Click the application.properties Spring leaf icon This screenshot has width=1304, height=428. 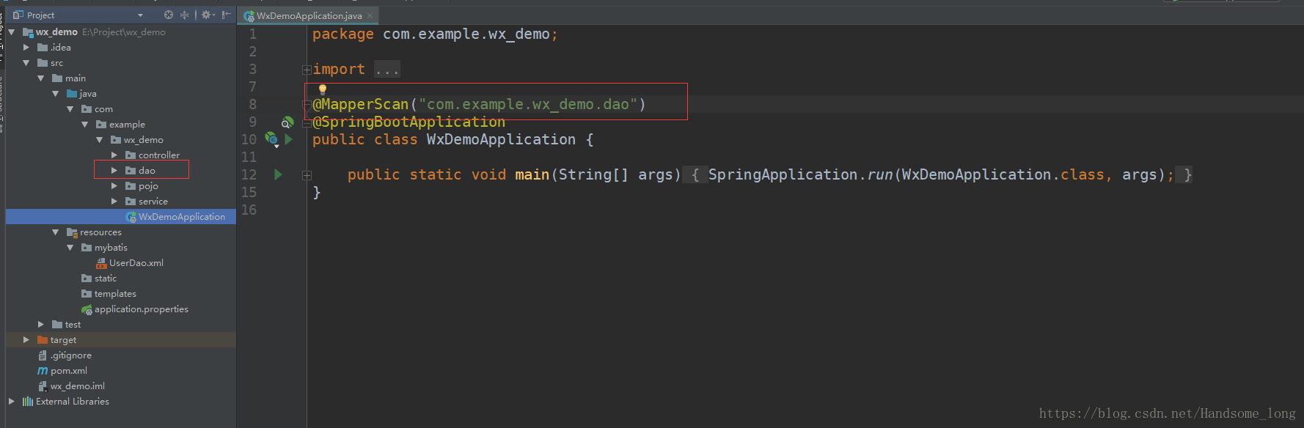[87, 310]
